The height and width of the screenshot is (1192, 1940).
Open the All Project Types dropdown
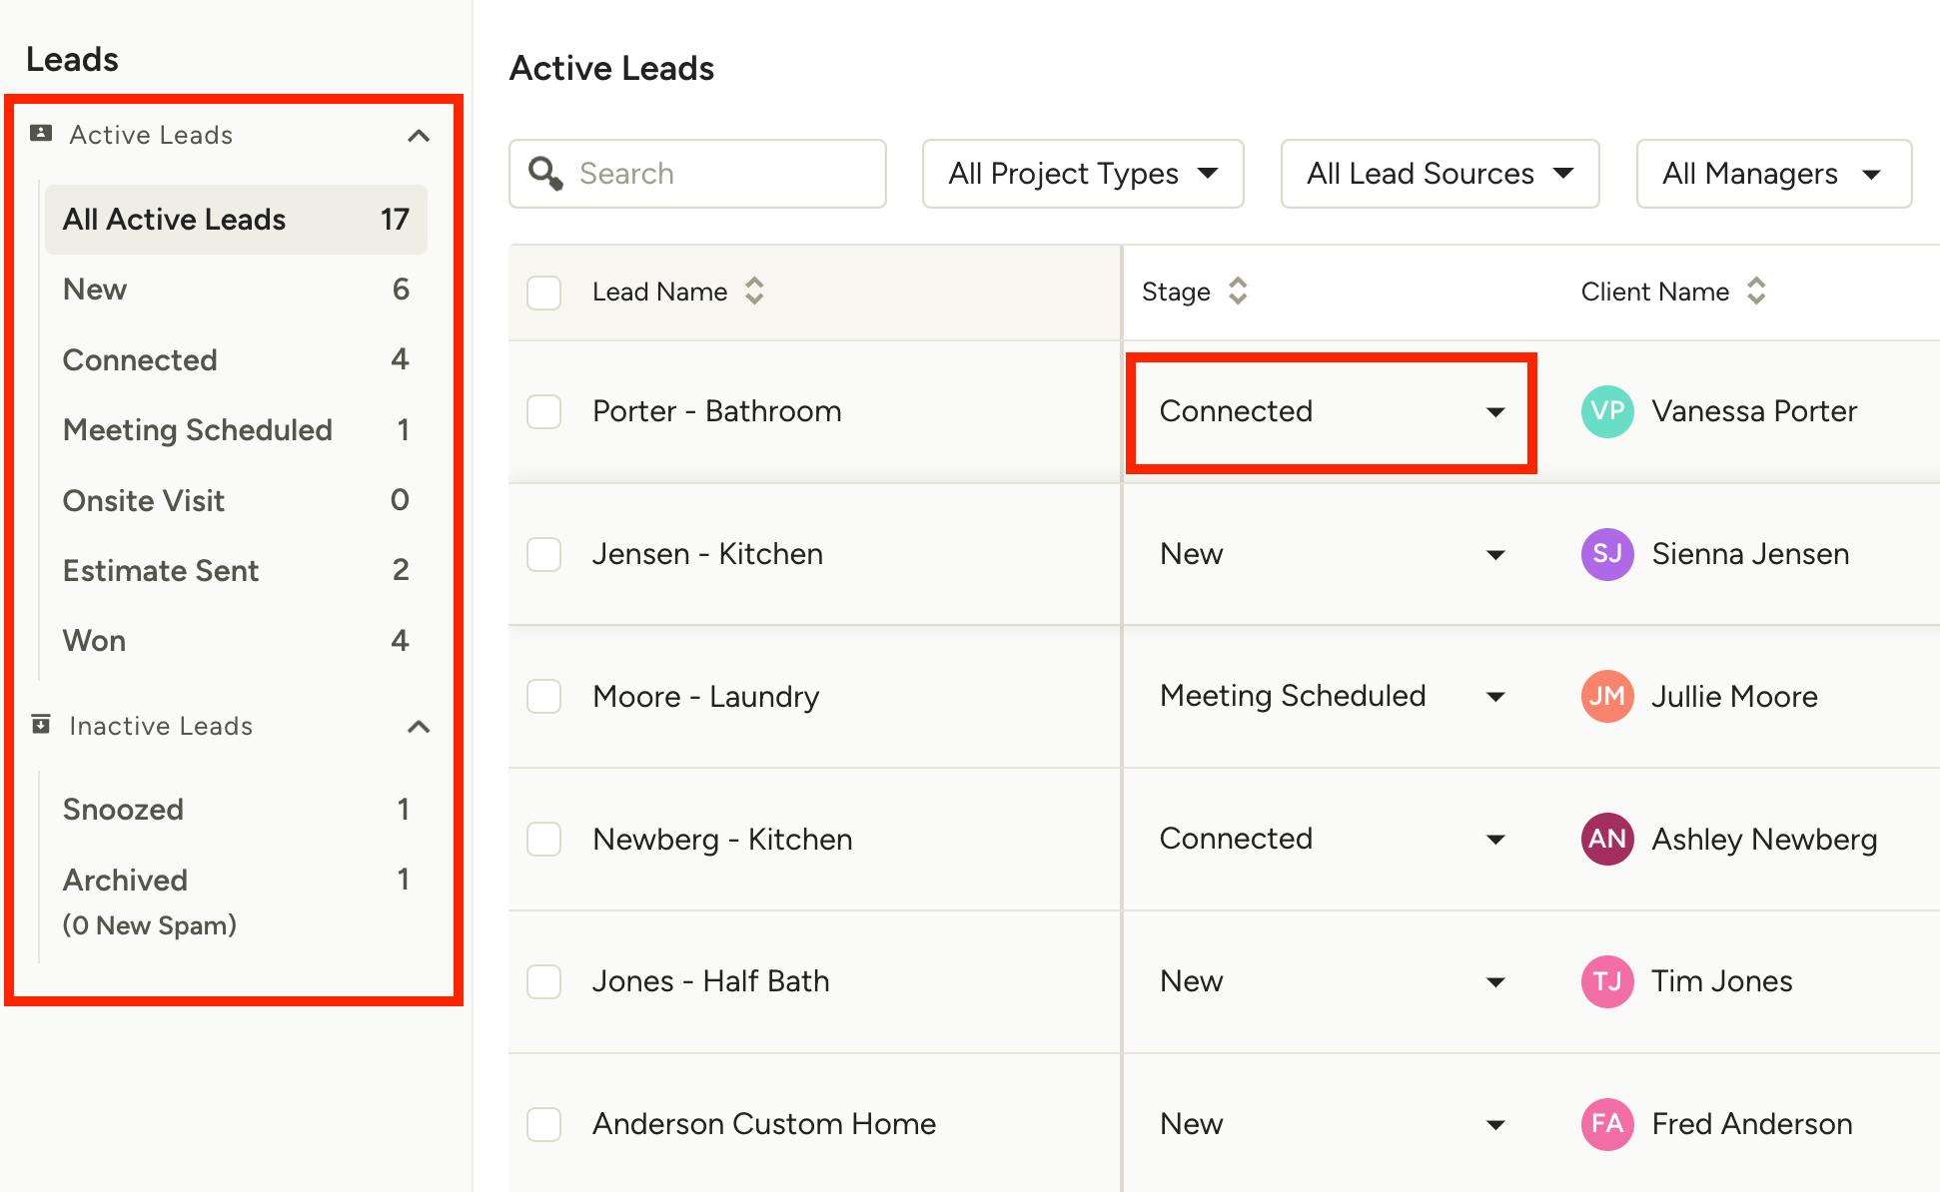coord(1083,174)
